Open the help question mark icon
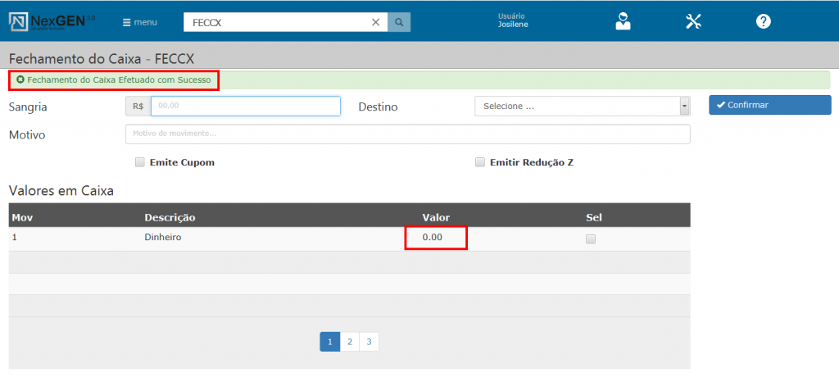 (764, 22)
